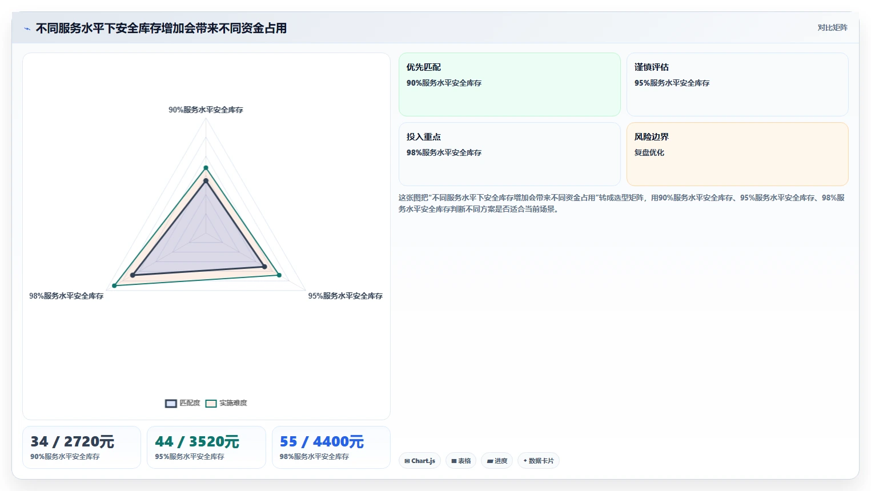Image resolution: width=871 pixels, height=491 pixels.
Task: Click the 实施难度 point on 95% axis
Action: coord(279,275)
